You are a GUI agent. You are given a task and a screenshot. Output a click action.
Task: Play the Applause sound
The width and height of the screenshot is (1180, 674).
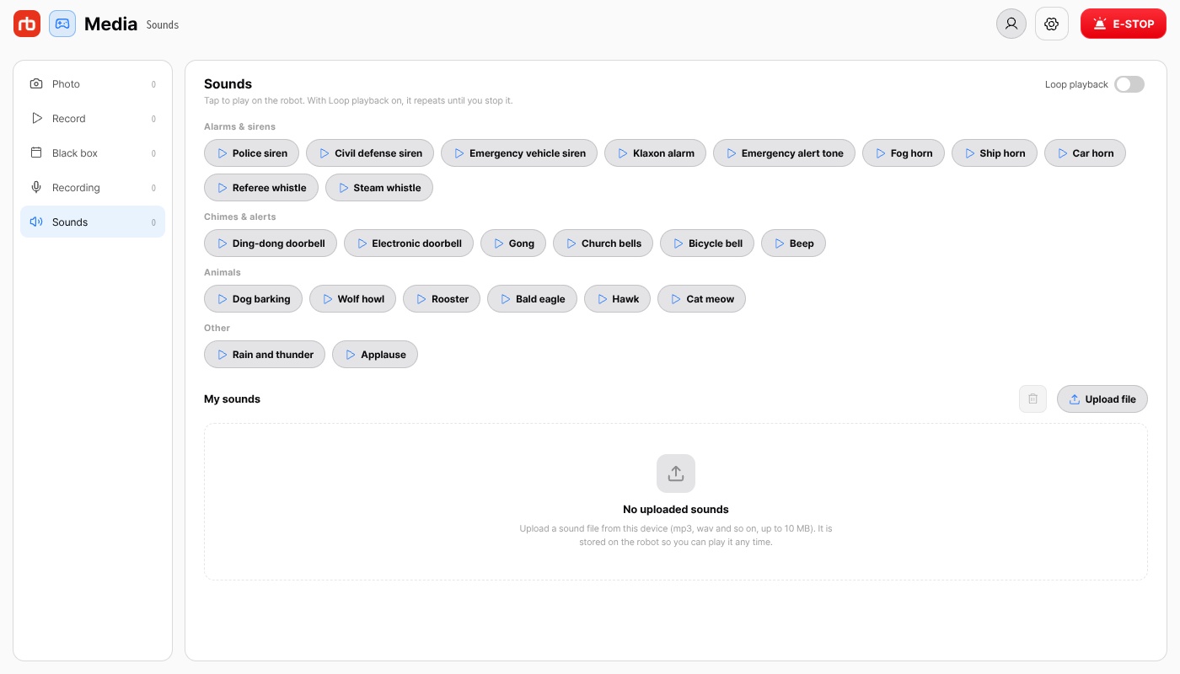(375, 355)
